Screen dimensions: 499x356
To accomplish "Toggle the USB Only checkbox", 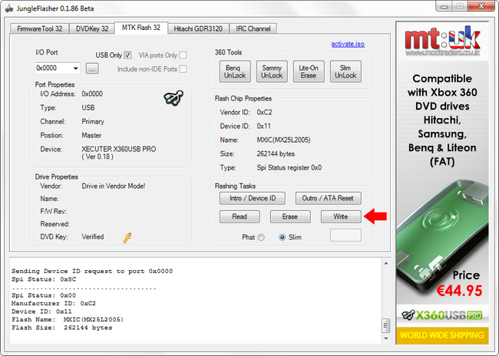I will (127, 55).
